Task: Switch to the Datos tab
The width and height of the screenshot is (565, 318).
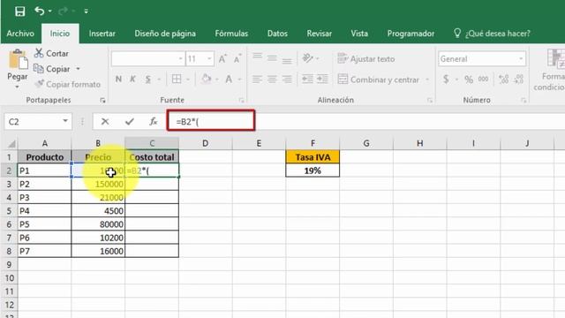Action: pos(277,34)
